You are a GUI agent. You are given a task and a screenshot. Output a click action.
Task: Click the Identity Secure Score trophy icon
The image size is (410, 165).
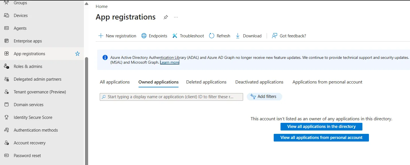tap(7, 117)
